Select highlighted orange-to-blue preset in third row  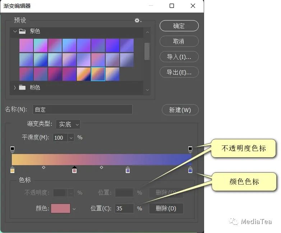tap(98, 74)
